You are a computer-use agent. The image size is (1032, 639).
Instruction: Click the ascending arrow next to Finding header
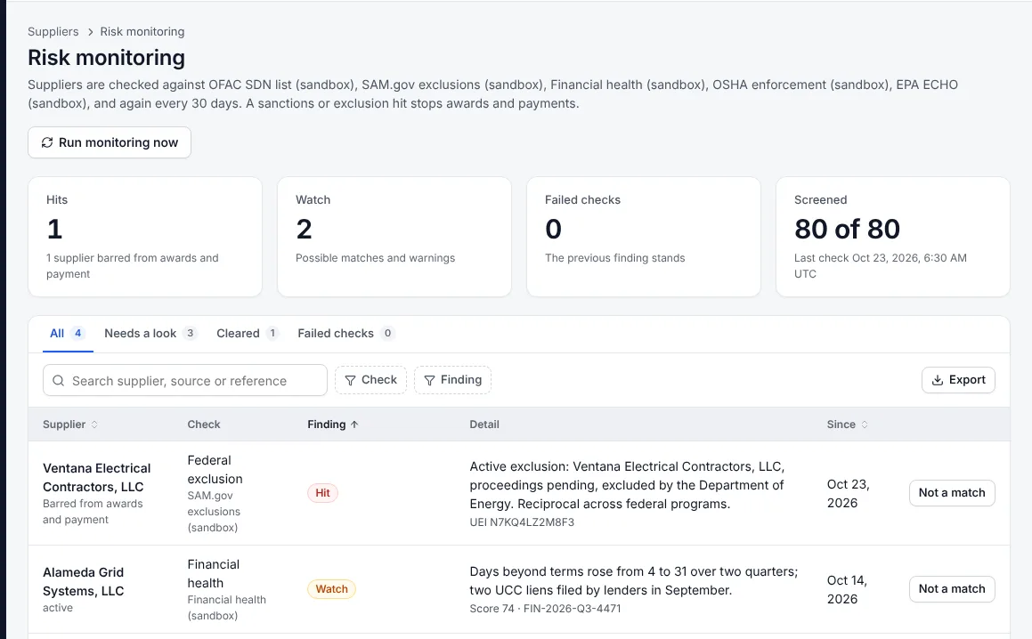click(354, 425)
